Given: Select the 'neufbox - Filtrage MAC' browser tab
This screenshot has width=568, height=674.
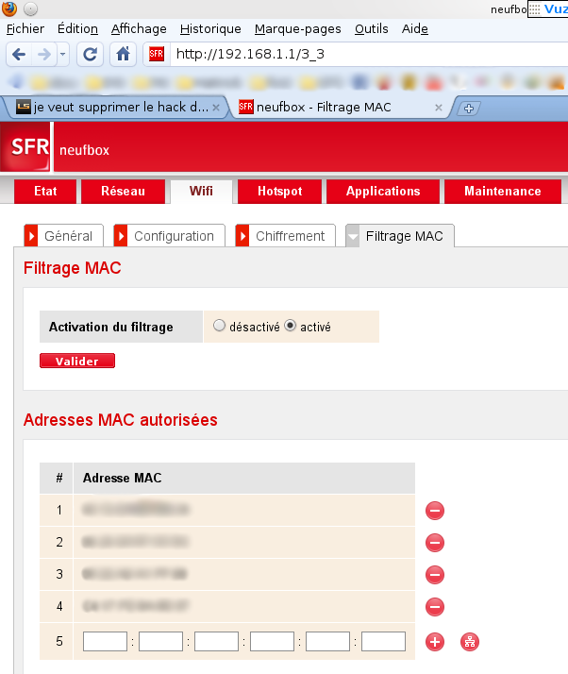Looking at the screenshot, I should pos(340,108).
